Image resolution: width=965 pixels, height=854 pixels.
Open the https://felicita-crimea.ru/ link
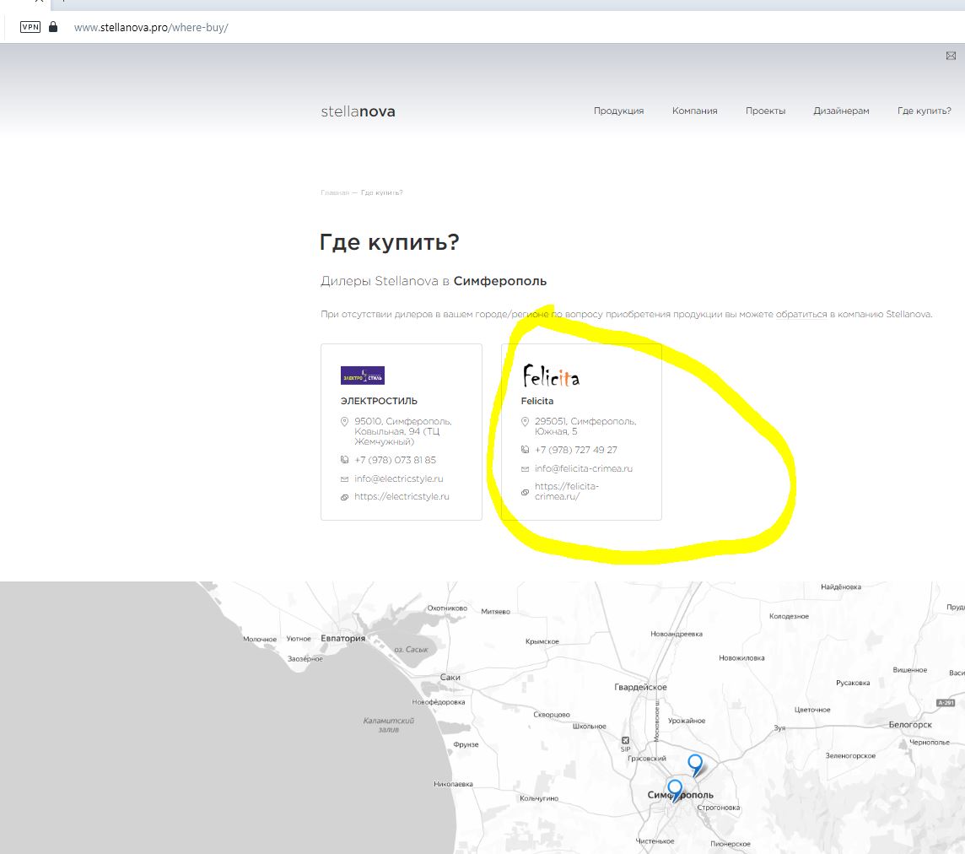click(567, 491)
